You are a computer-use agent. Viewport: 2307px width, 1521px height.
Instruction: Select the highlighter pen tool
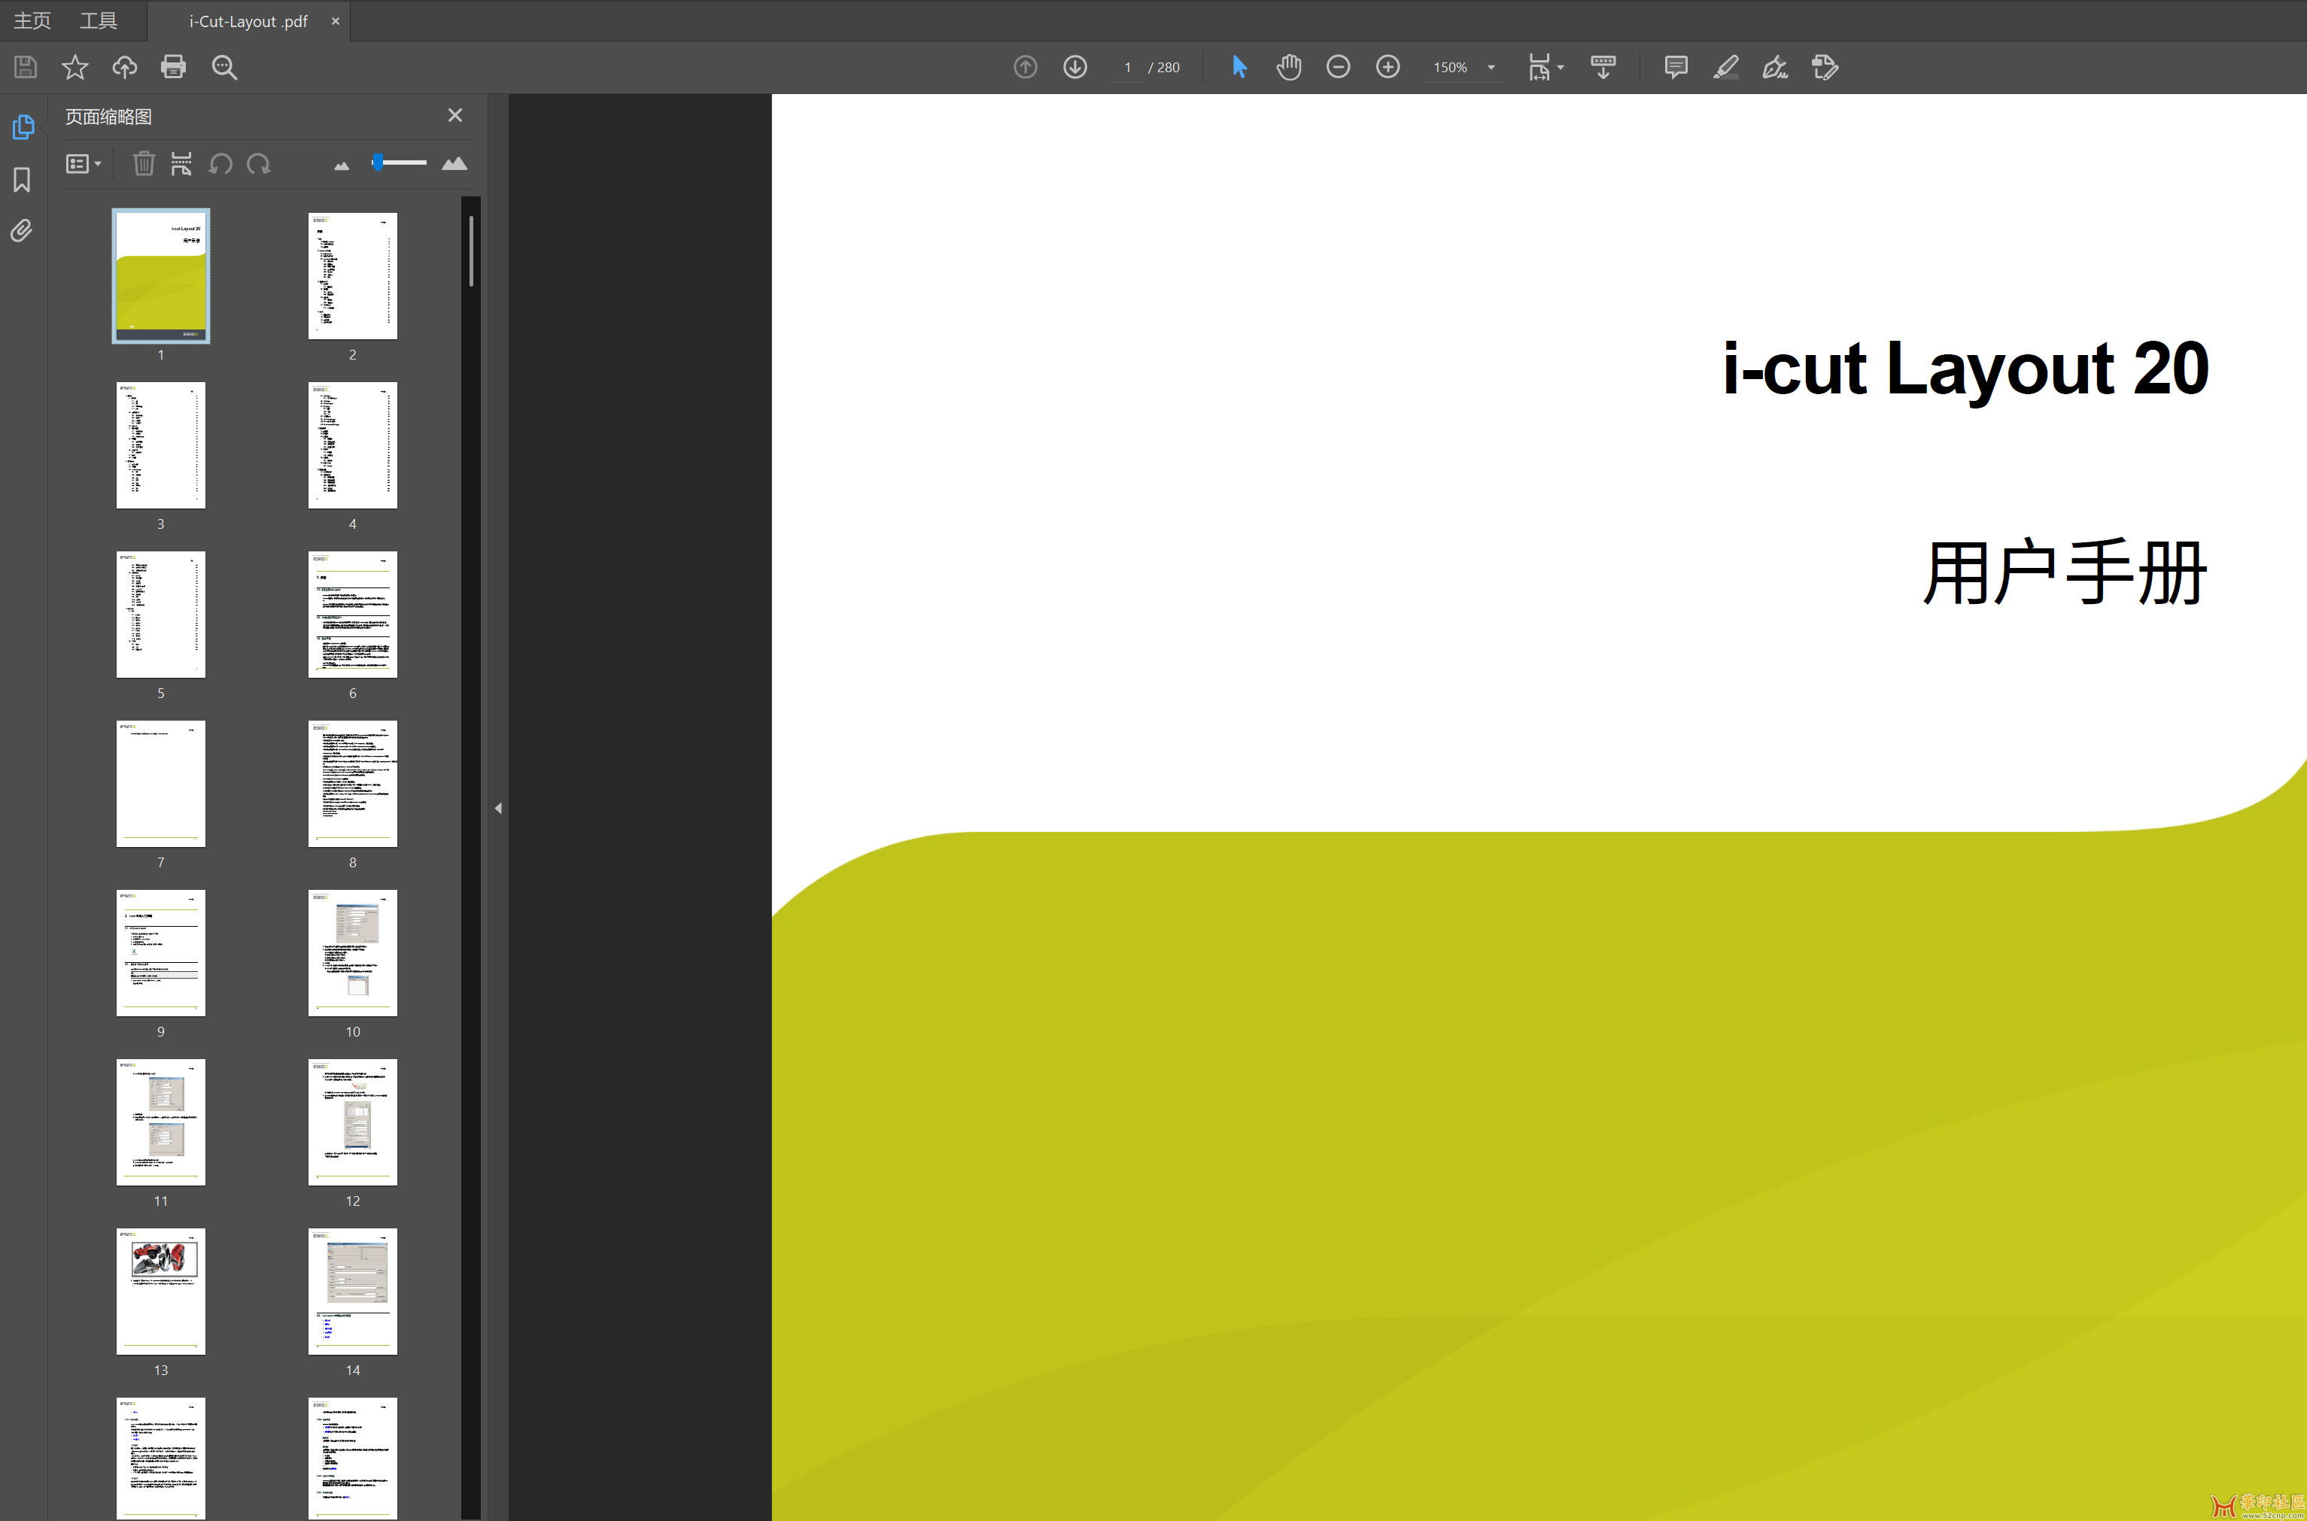point(1725,67)
